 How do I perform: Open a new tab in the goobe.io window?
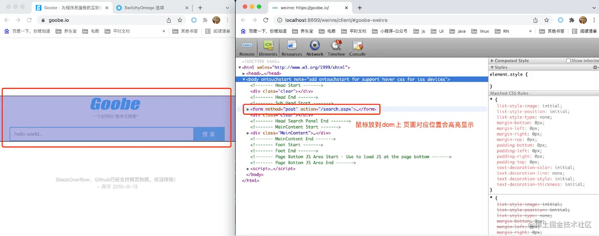pos(200,8)
